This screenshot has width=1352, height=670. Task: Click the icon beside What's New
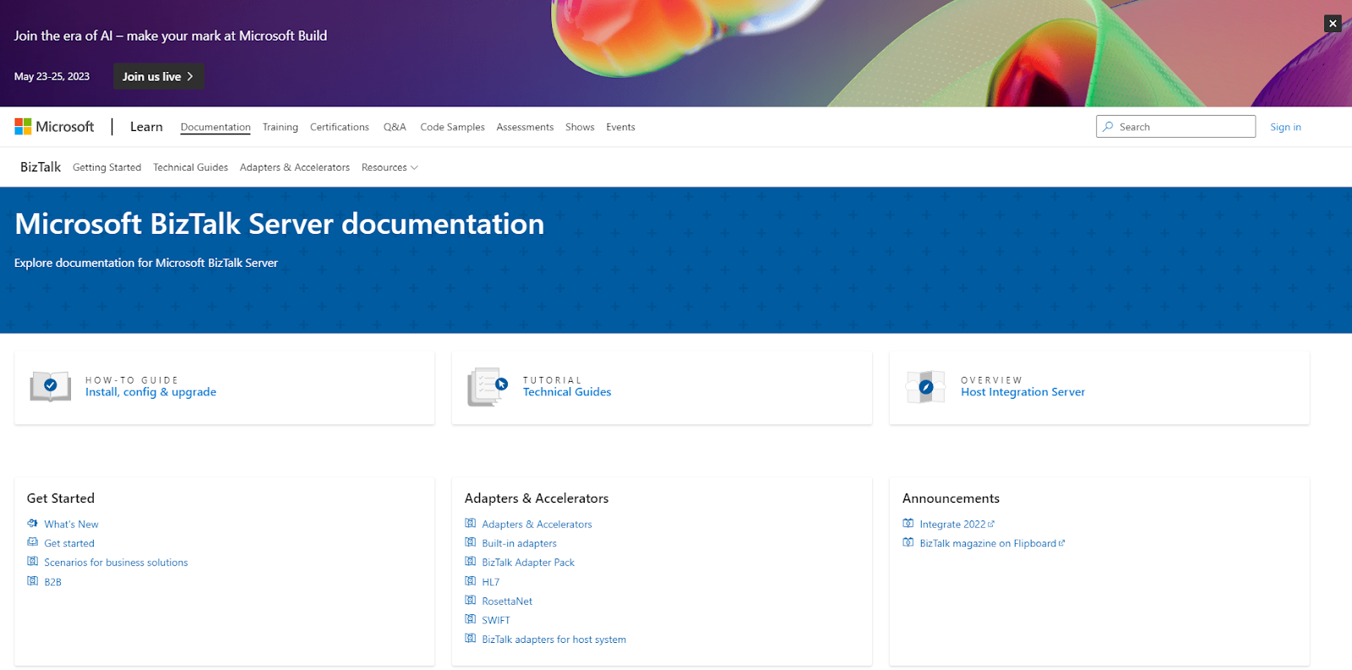(x=33, y=524)
